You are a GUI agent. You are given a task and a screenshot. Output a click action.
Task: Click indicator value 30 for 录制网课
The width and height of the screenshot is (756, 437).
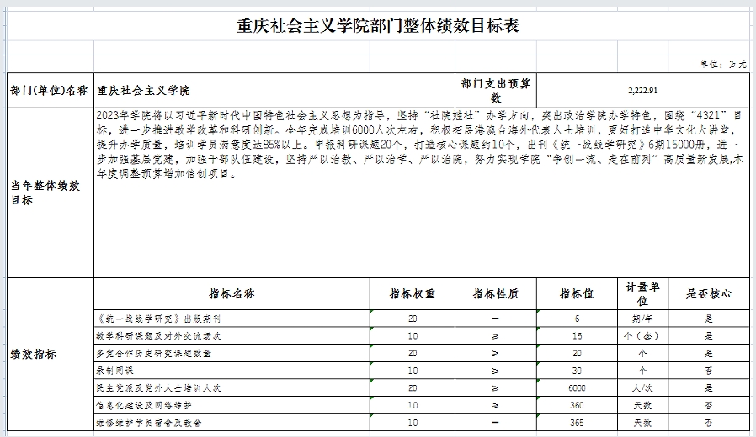pyautogui.click(x=577, y=371)
